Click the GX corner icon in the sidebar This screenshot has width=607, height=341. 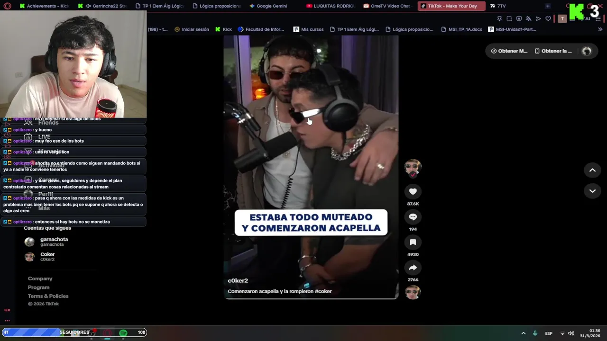[7, 310]
